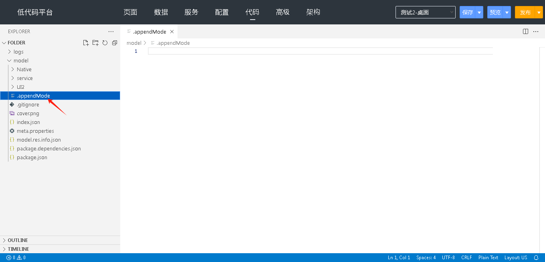Open the notifications bell in status bar
This screenshot has width=545, height=262.
tap(536, 258)
